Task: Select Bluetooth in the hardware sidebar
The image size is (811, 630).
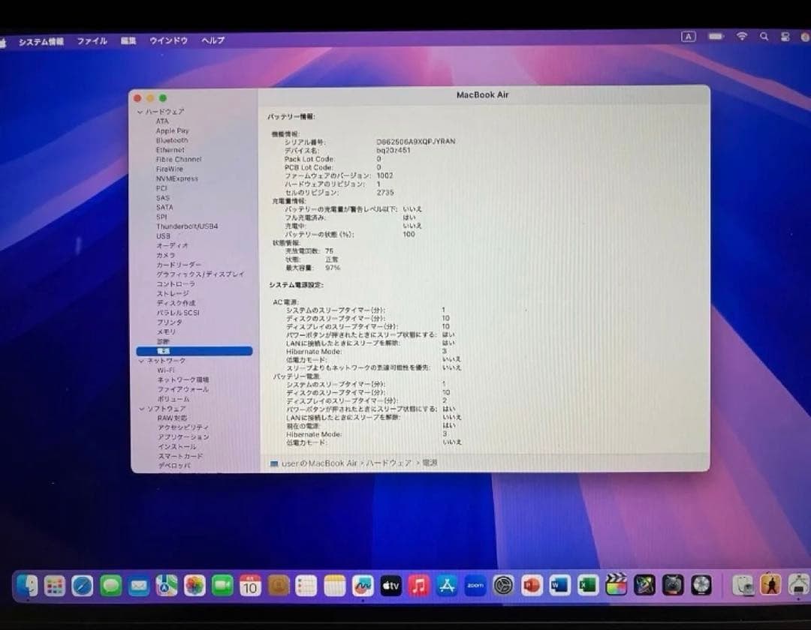Action: point(171,140)
